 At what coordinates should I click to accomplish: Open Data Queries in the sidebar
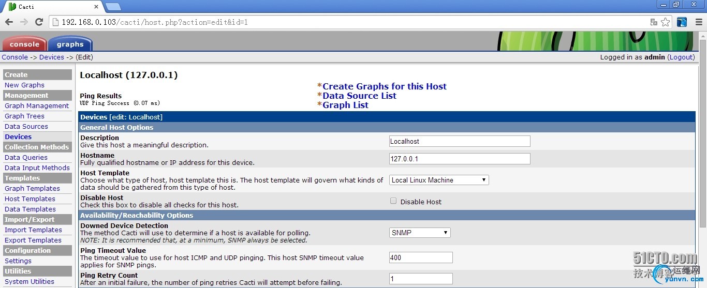pos(26,158)
